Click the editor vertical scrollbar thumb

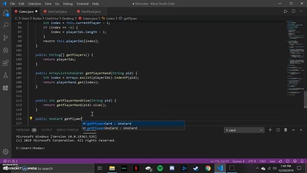[x=306, y=99]
